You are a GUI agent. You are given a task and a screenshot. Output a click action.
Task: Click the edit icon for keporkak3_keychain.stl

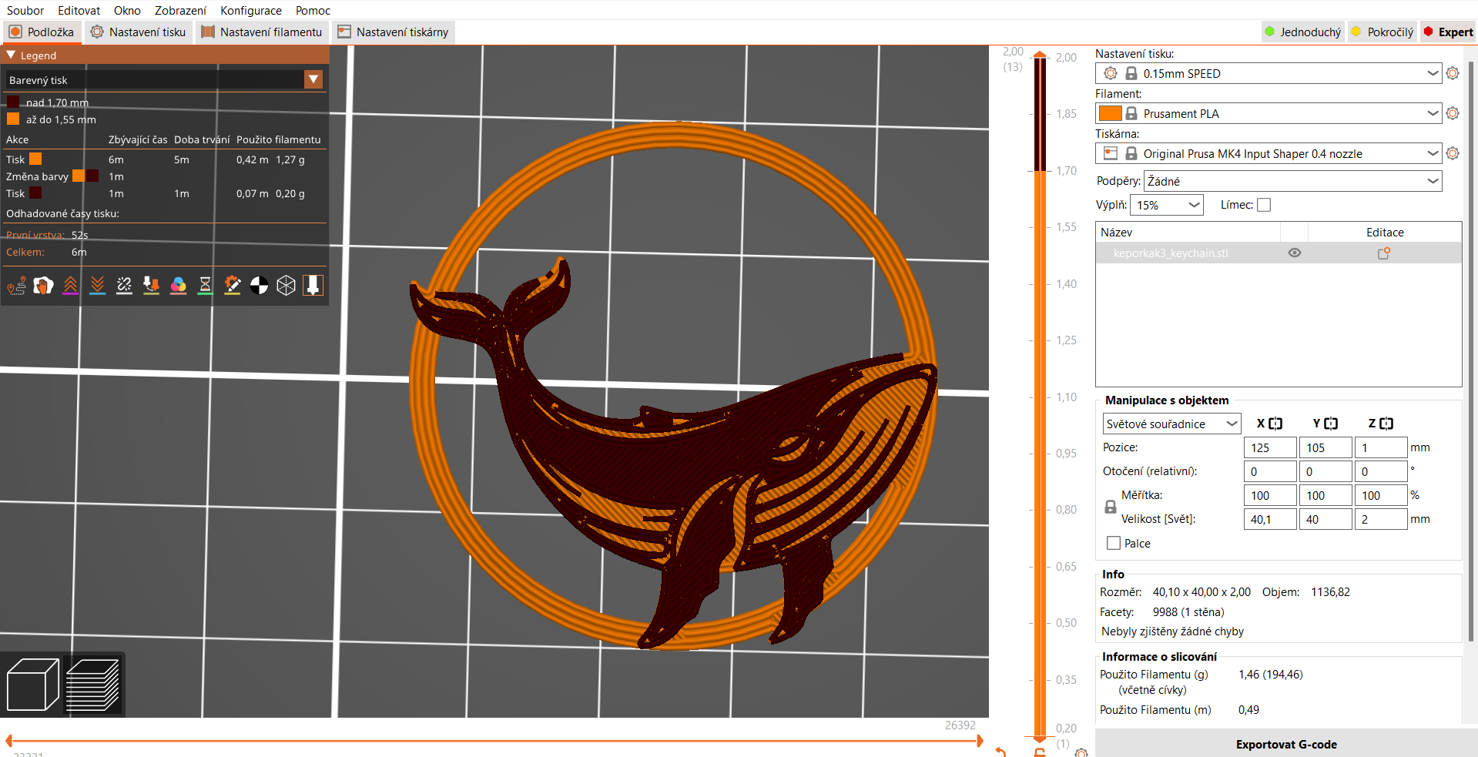point(1384,253)
